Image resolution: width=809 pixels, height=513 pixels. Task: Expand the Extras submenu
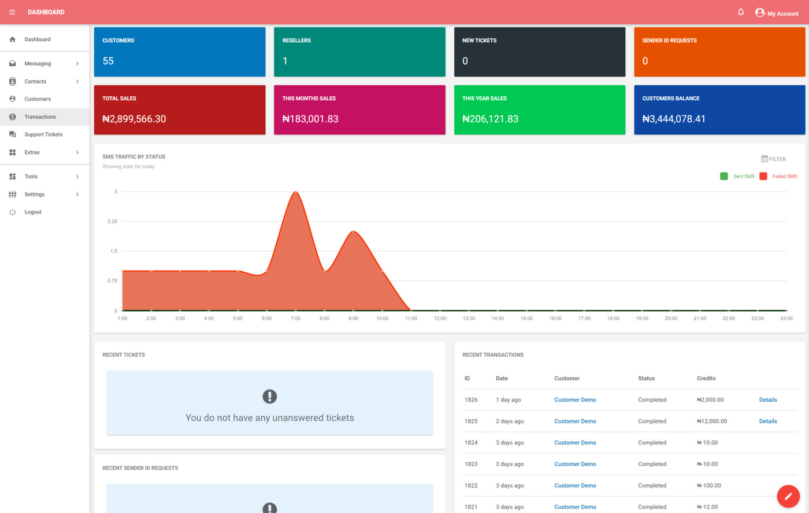77,153
